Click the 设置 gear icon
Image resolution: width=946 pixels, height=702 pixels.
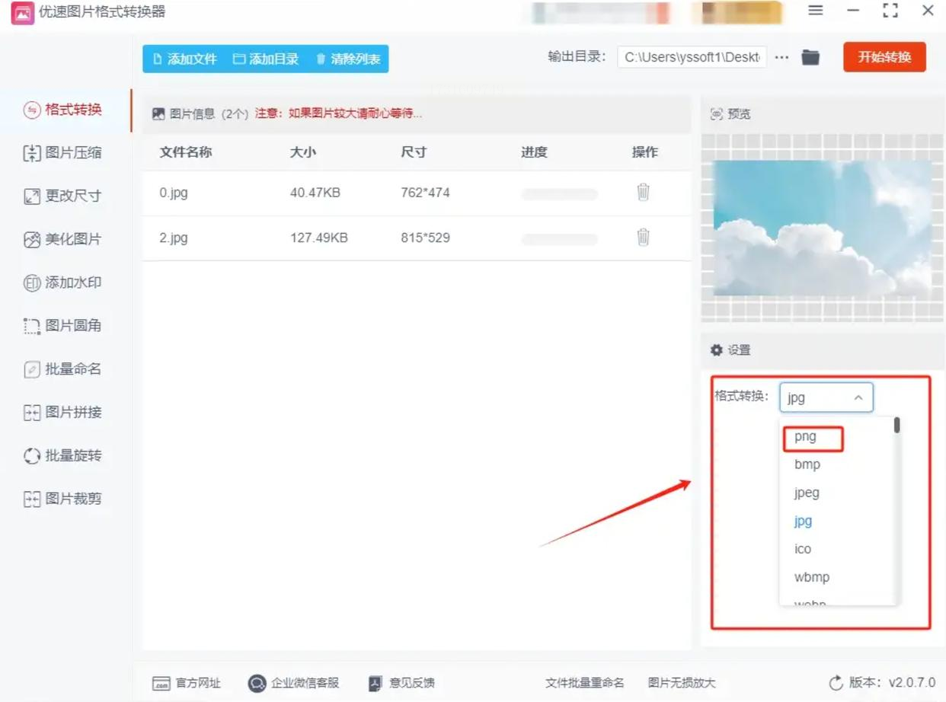tap(717, 350)
